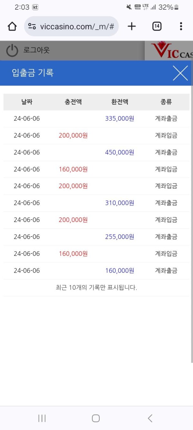Click the 환전액 column header
Viewport: 193px width, 430px height.
tap(120, 102)
